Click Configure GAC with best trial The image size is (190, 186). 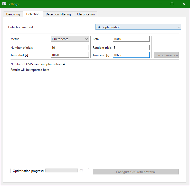pos(136,172)
